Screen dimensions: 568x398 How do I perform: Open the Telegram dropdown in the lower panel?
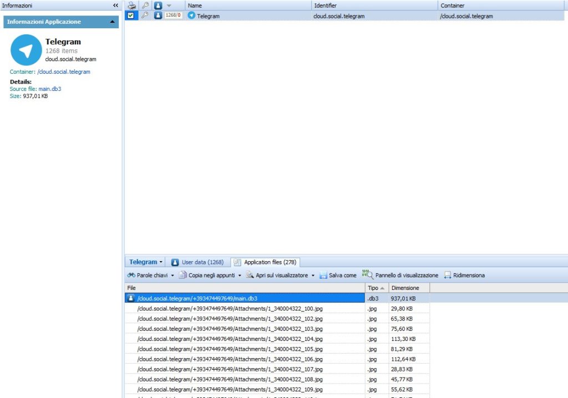[x=146, y=262]
